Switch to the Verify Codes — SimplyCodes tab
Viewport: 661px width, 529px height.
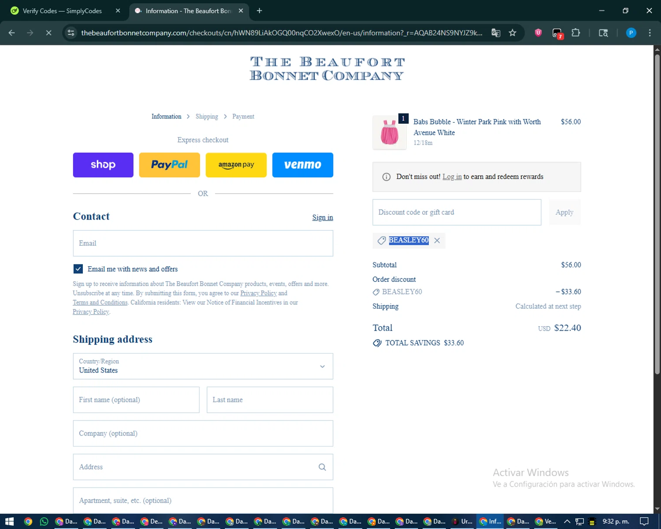point(62,11)
